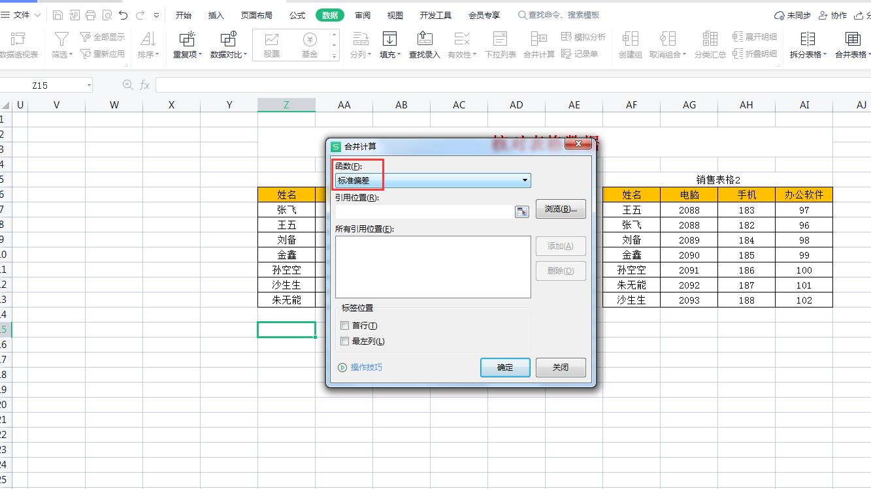Open the 操作技巧 help link

point(366,368)
